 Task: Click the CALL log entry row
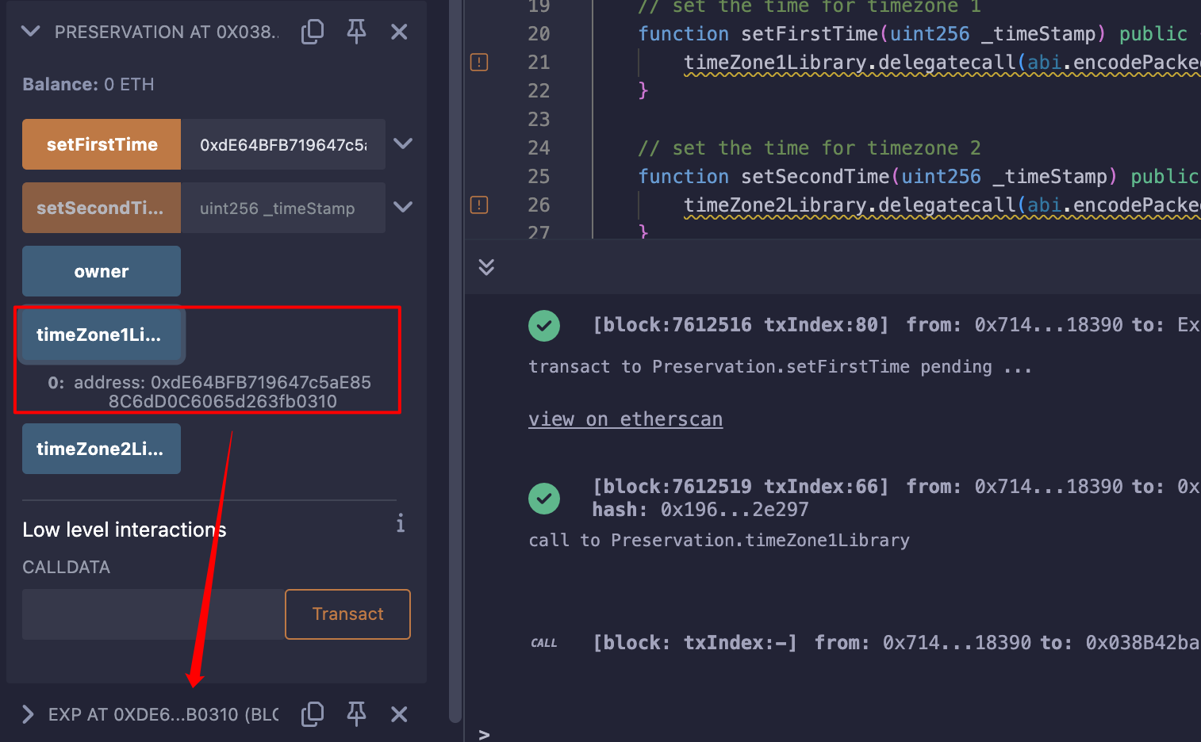(865, 642)
